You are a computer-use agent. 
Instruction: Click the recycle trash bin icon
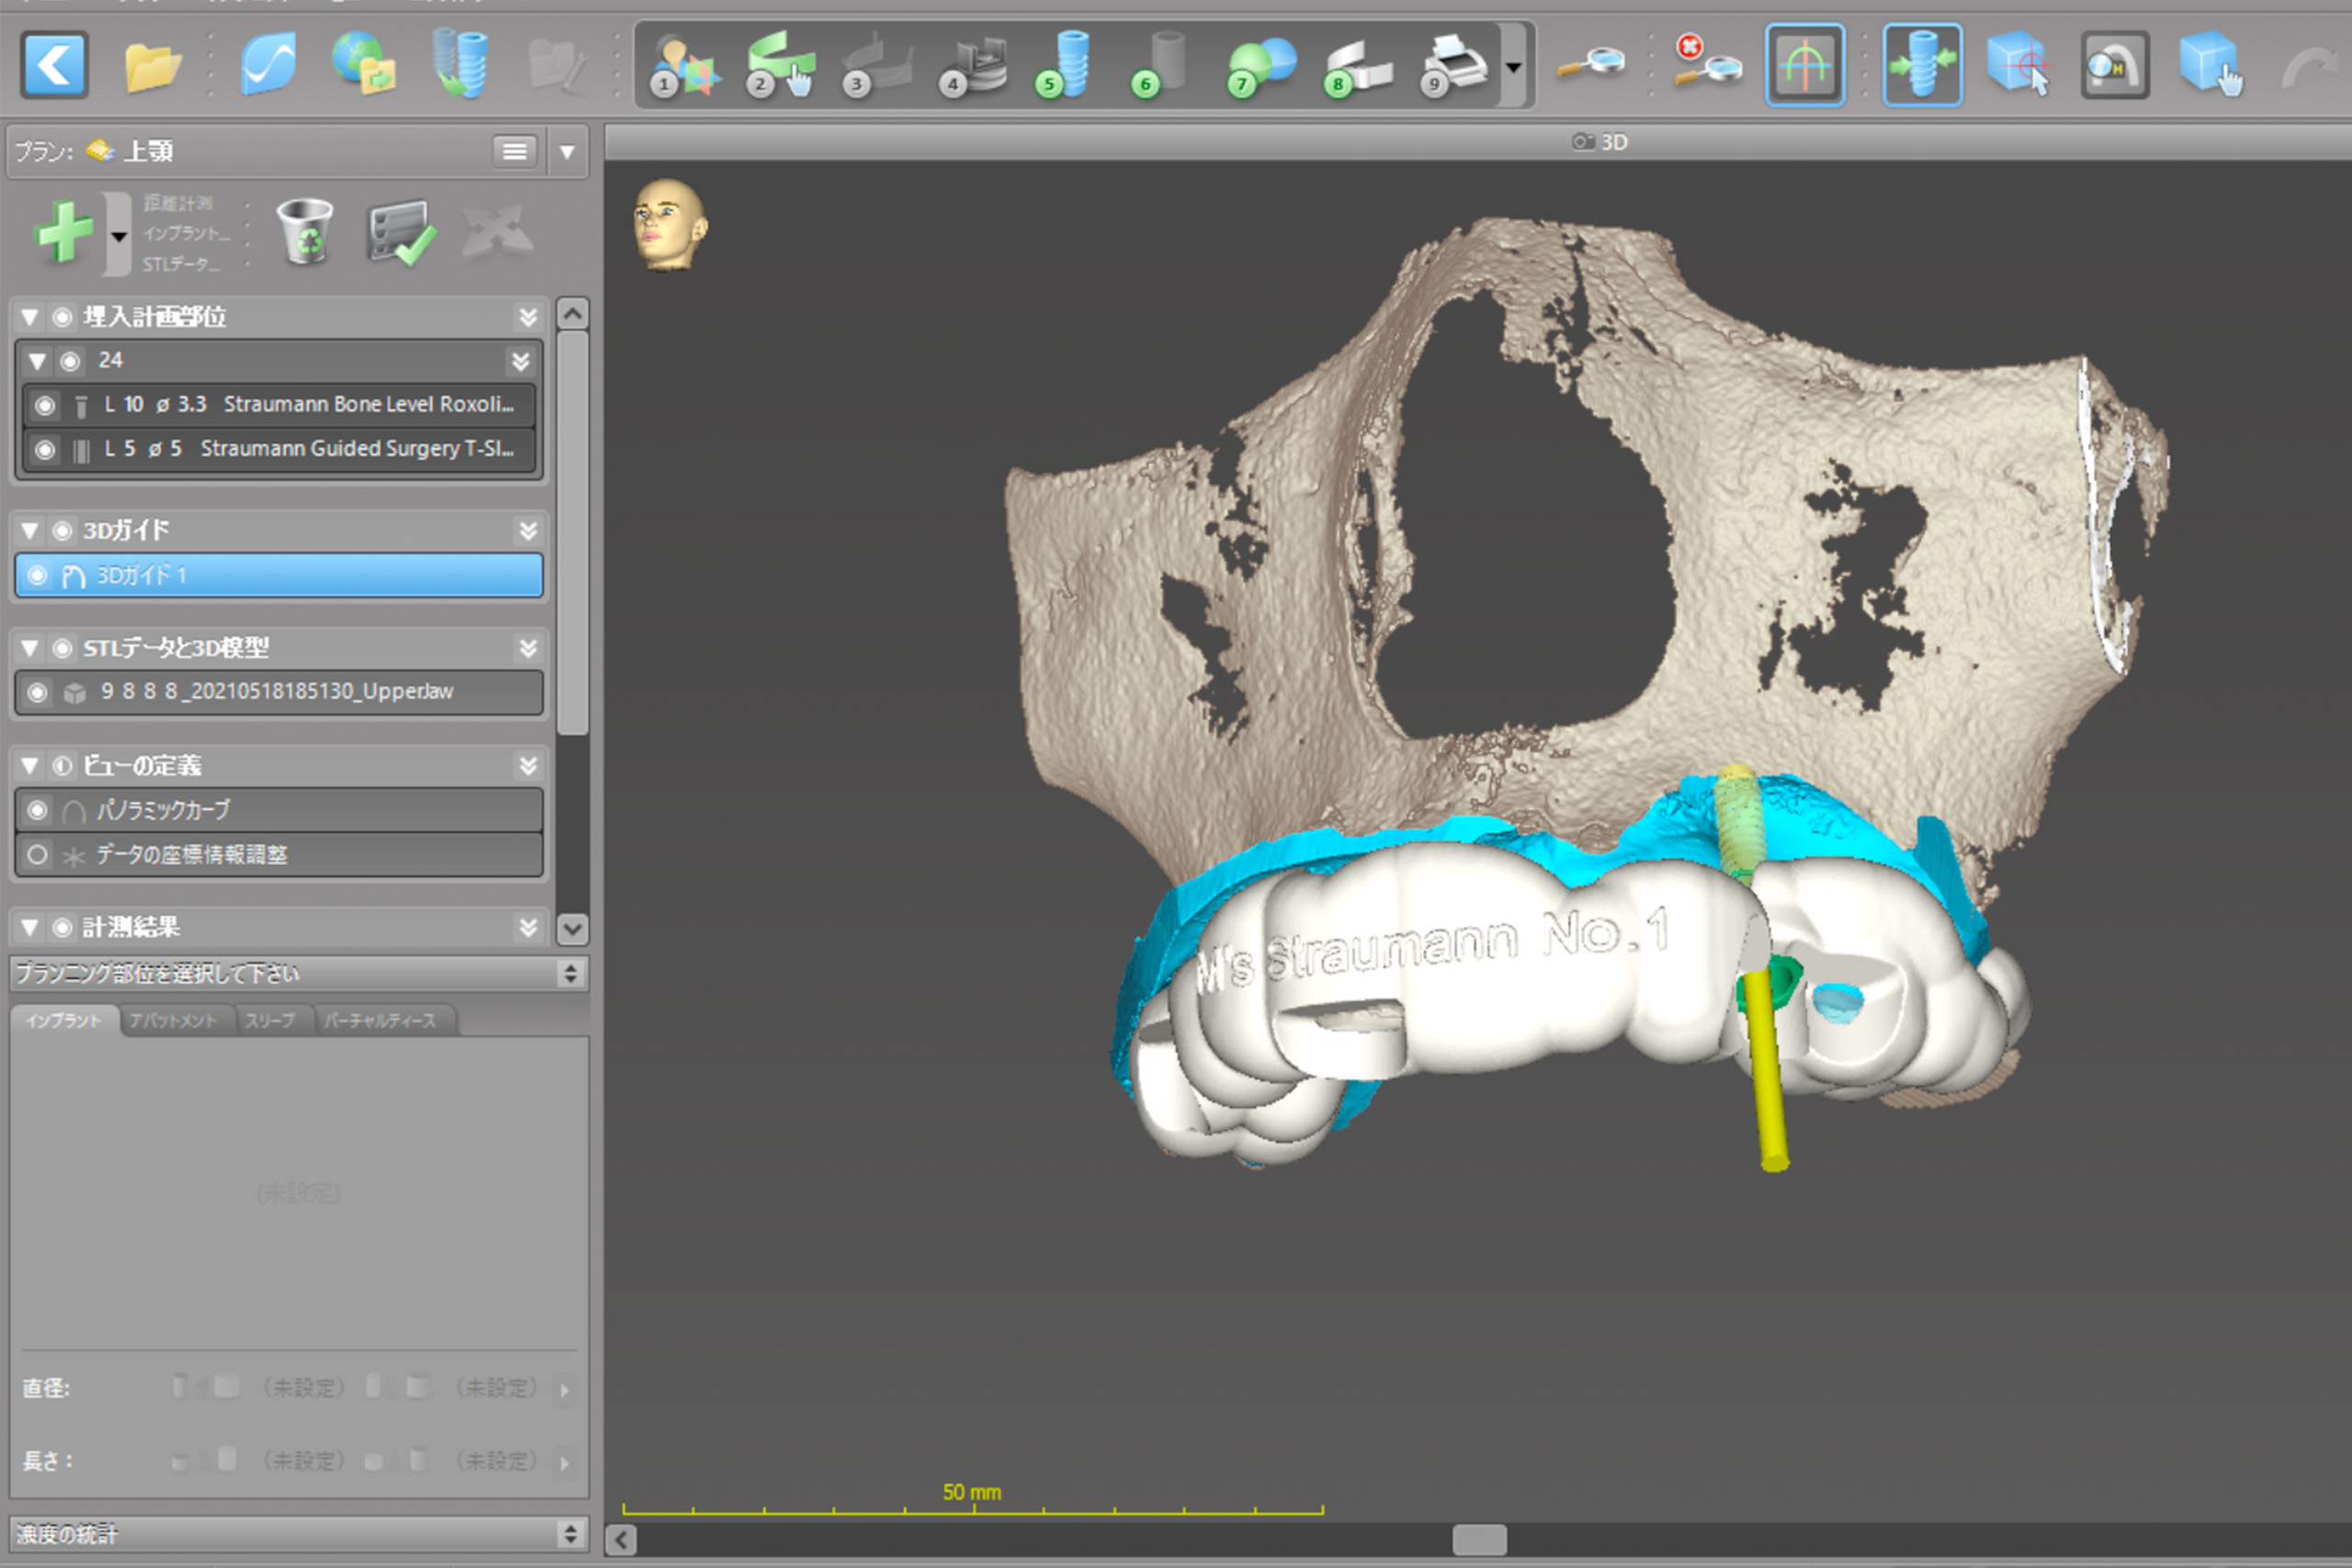coord(304,232)
